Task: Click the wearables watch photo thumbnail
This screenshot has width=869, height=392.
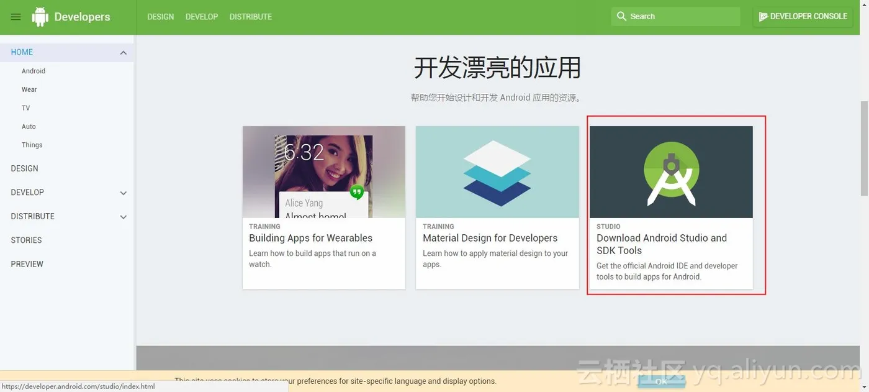Action: tap(324, 172)
